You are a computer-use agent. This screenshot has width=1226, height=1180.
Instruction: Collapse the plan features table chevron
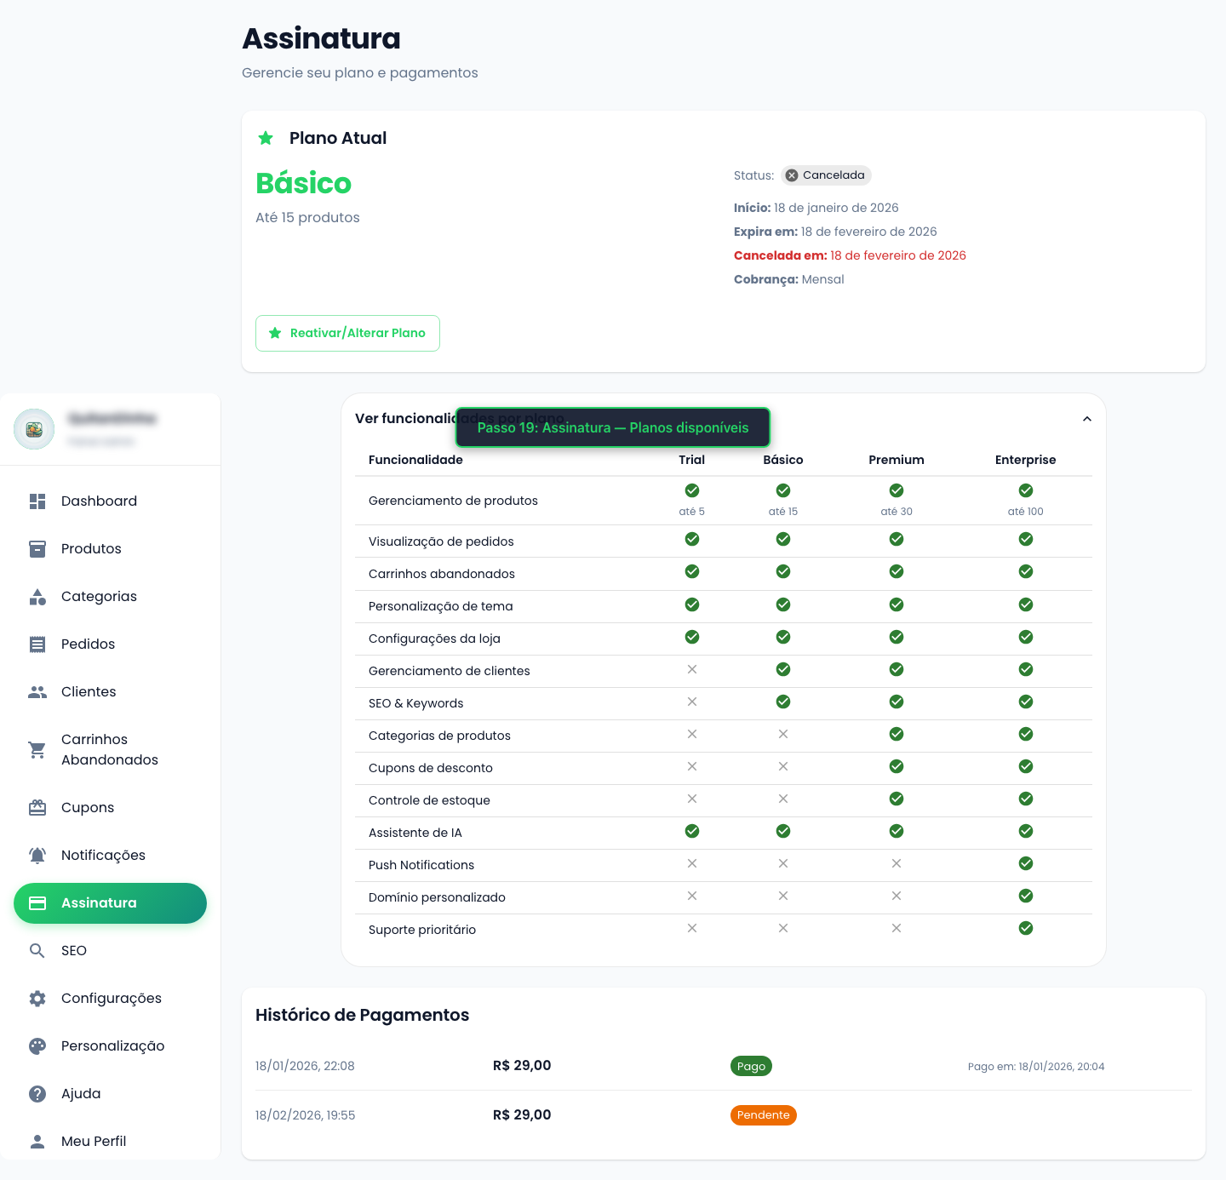click(1086, 419)
